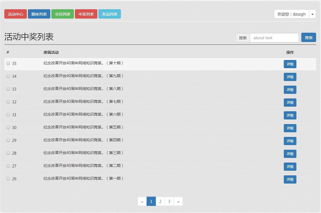Image resolution: width=321 pixels, height=213 pixels.
Task: Go to 题库列表 page
Action: (39, 14)
